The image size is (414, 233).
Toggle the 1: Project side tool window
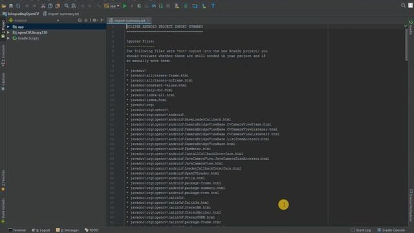point(3,29)
